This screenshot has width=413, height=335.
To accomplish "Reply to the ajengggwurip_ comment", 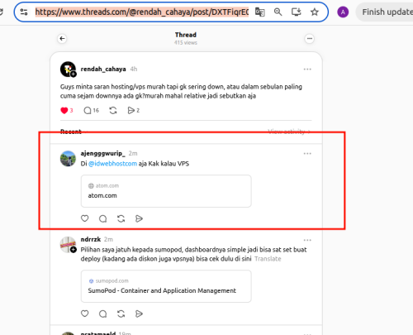I will coord(102,218).
